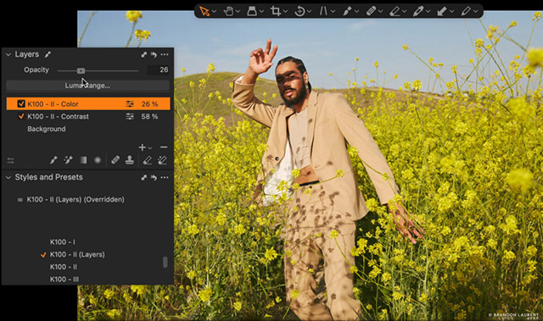The image size is (543, 321).
Task: Open adjustment sliders icon for K100 - II - Contrast
Action: pyautogui.click(x=130, y=116)
